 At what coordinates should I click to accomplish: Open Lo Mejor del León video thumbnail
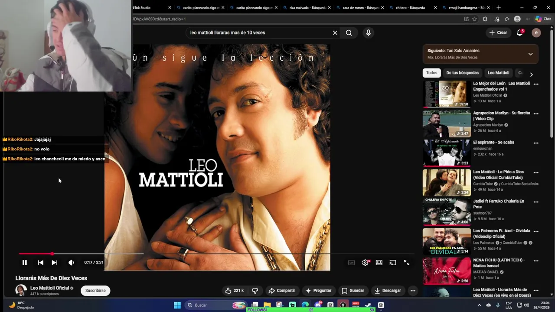coord(447,94)
